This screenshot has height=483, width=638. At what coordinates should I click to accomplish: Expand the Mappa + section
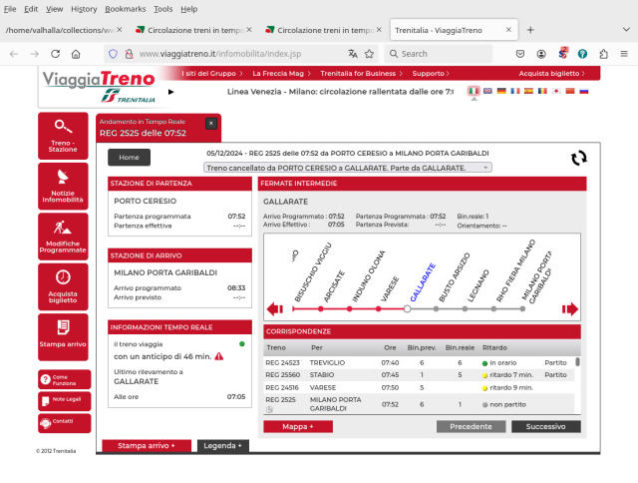pyautogui.click(x=298, y=426)
